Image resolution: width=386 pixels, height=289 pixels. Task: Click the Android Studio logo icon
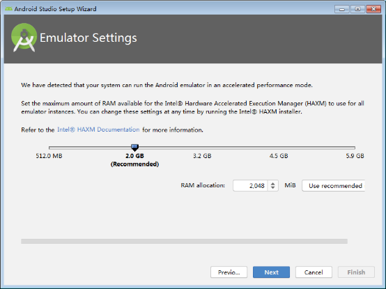coord(24,38)
